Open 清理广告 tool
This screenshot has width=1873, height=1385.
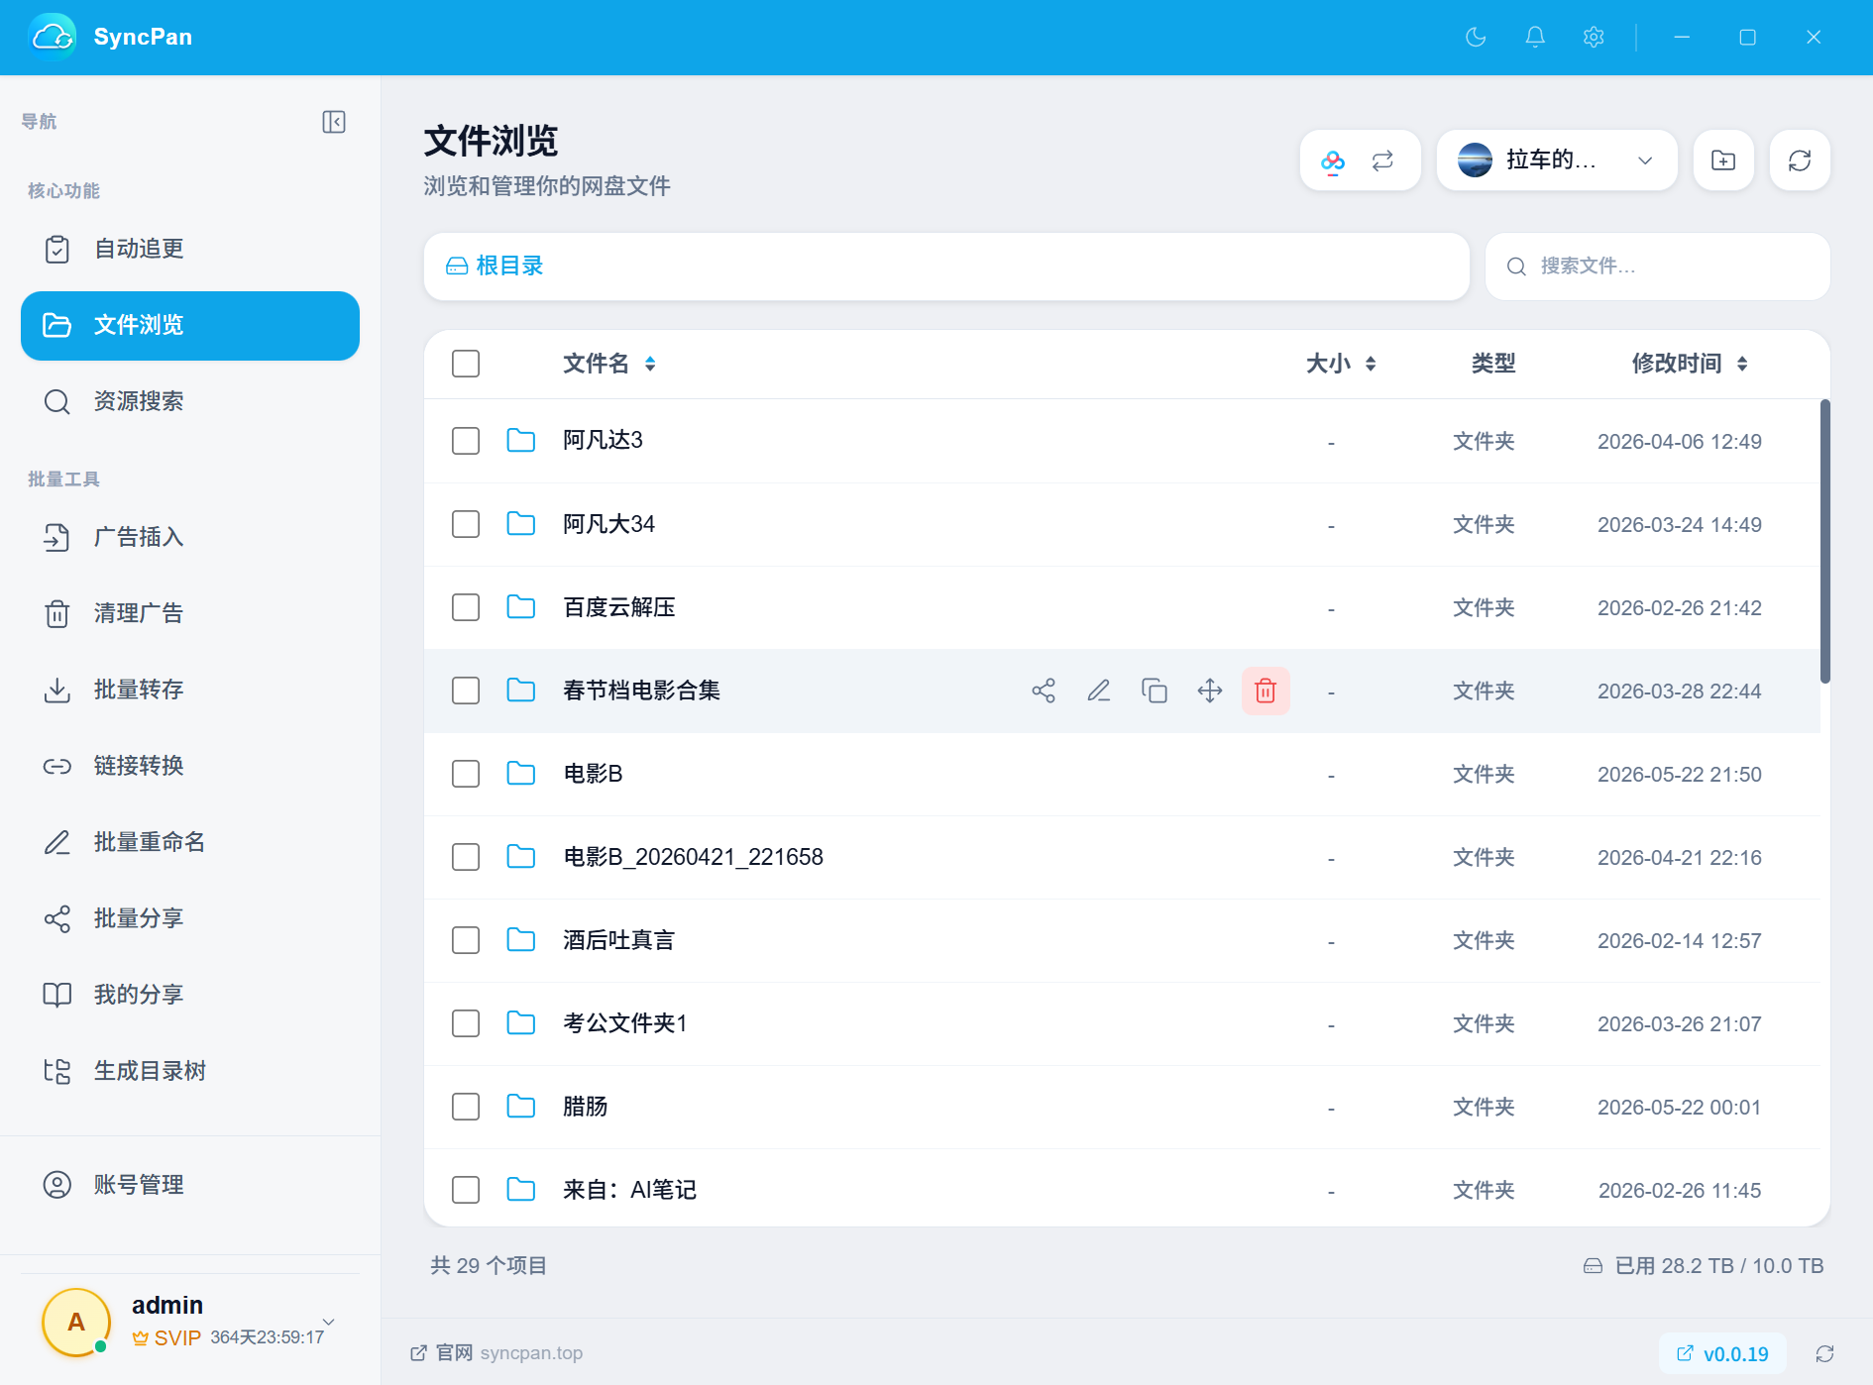click(x=190, y=614)
